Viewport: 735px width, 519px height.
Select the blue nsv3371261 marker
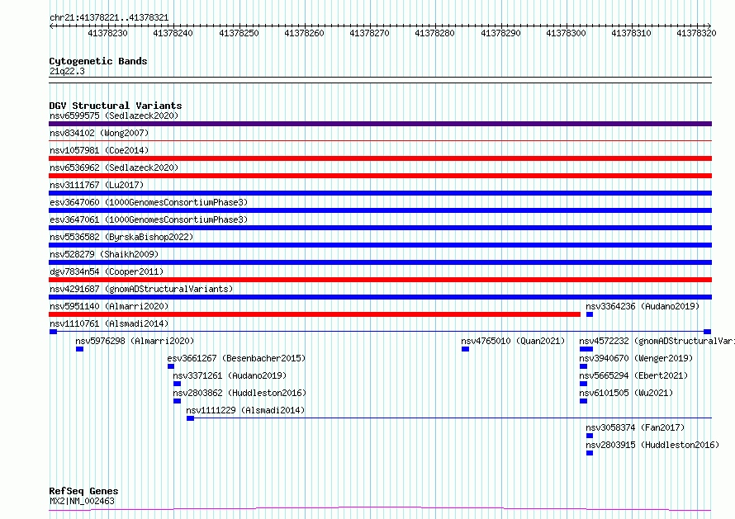tap(178, 384)
